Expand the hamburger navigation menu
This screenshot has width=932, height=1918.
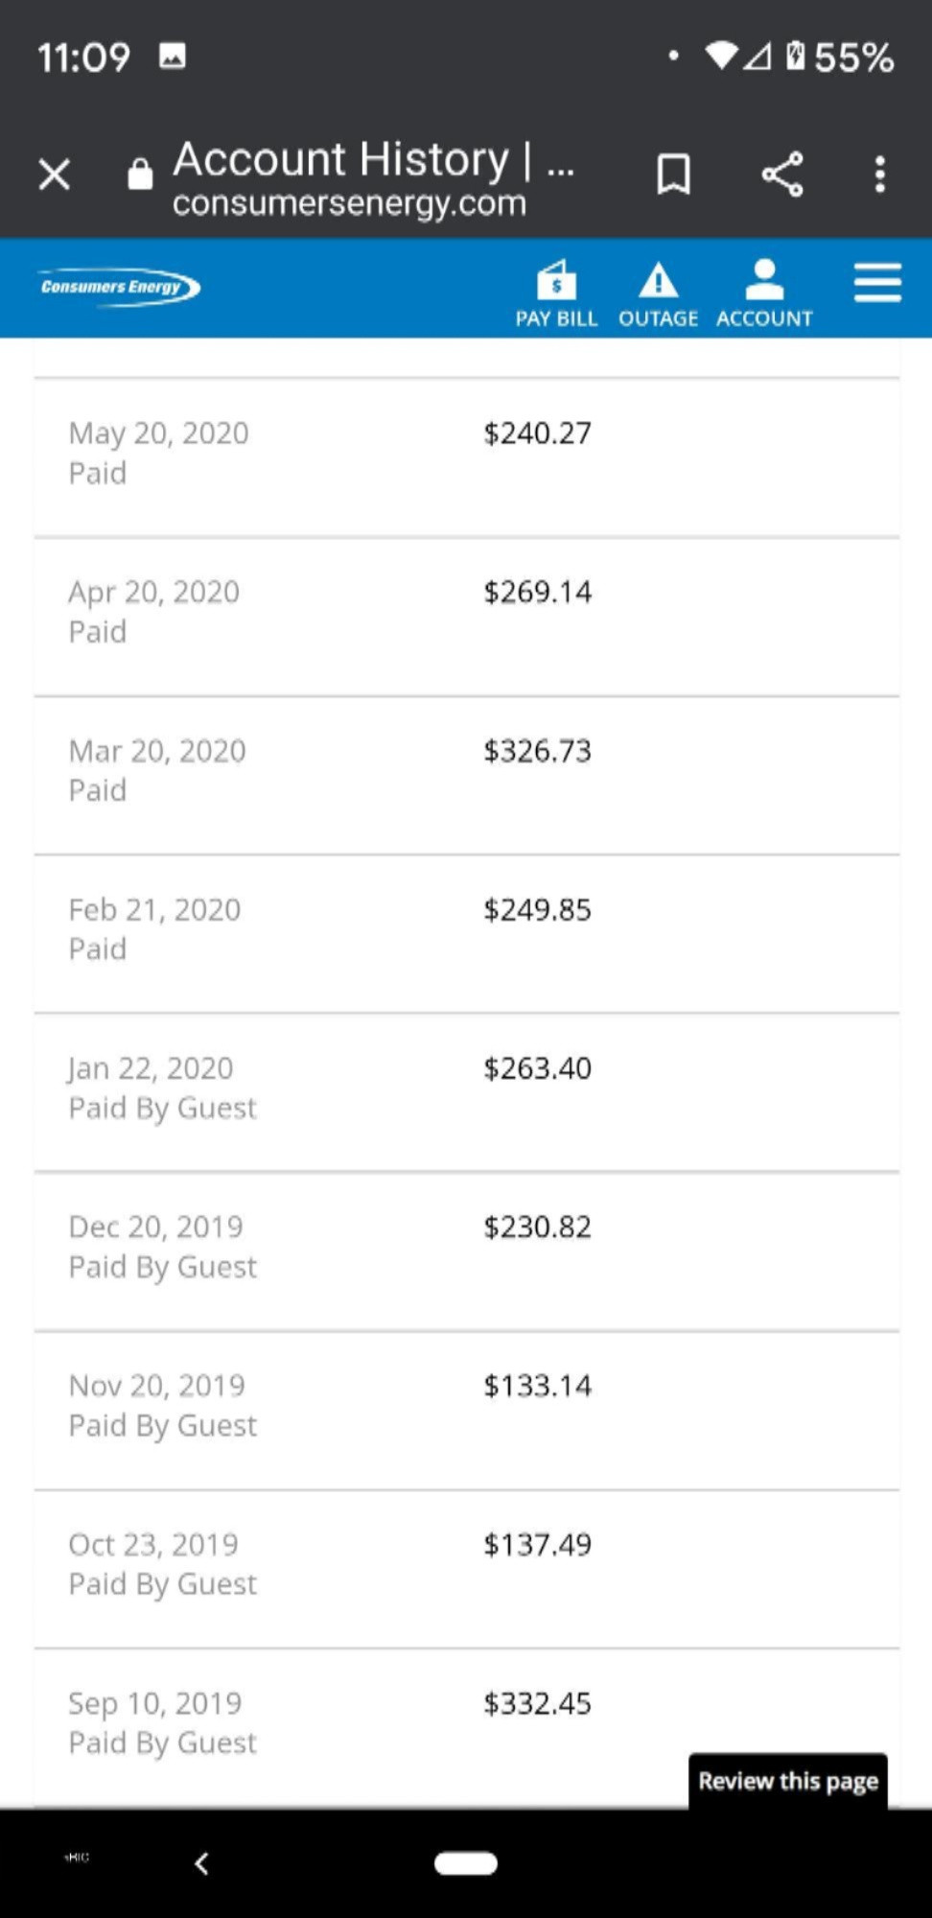877,283
